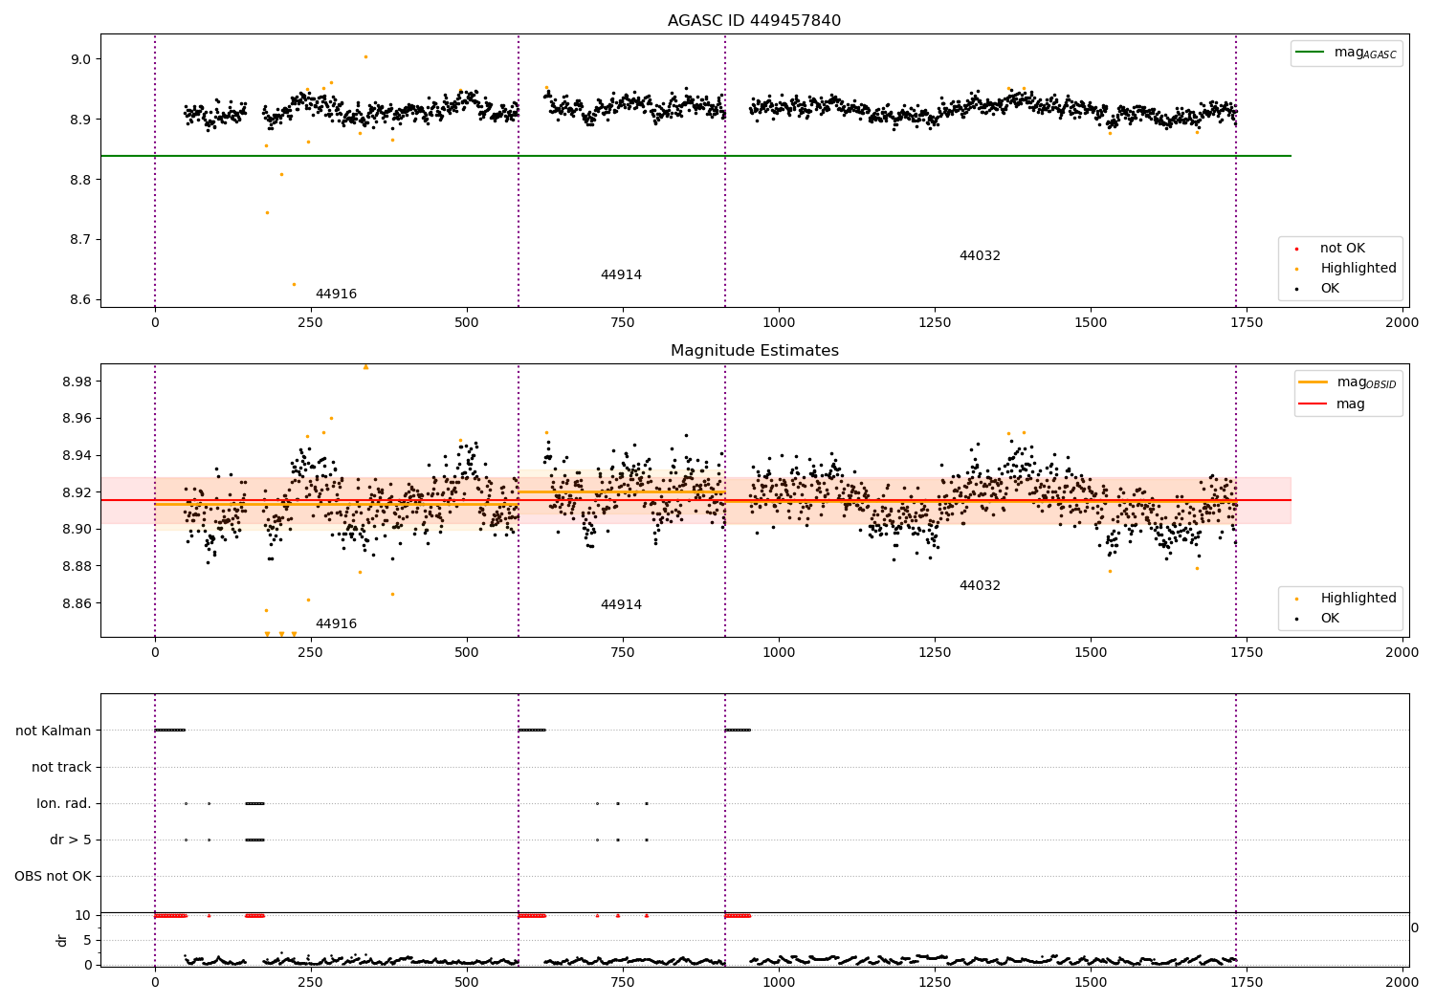Click the green mag AGASC legend line
This screenshot has width=1435, height=1004.
pos(1311,53)
